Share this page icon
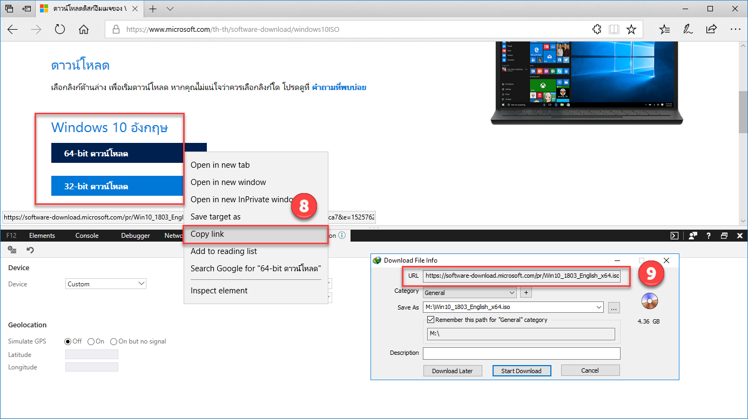 coord(711,30)
